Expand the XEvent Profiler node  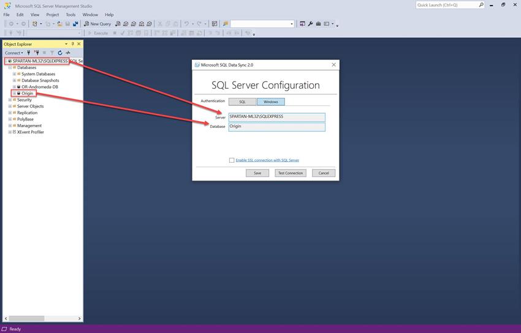pos(10,132)
